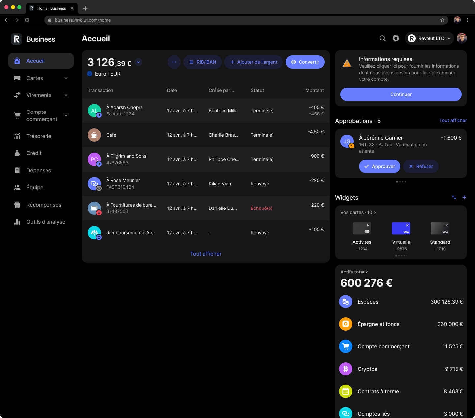Open the Accueil home icon in sidebar
475x418 pixels.
click(17, 61)
